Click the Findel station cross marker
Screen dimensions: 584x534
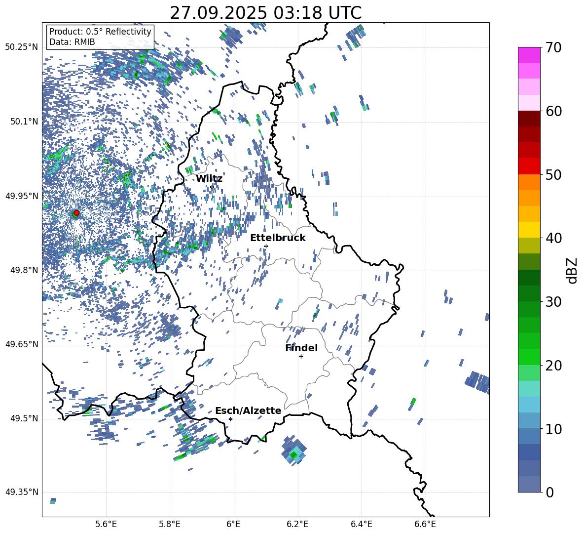coord(301,356)
